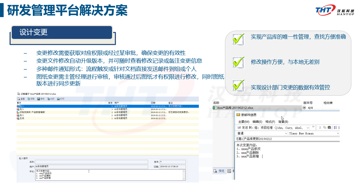The width and height of the screenshot is (361, 194).
Task: Click the check-in icon on version 4 row
Action: click(x=18, y=106)
